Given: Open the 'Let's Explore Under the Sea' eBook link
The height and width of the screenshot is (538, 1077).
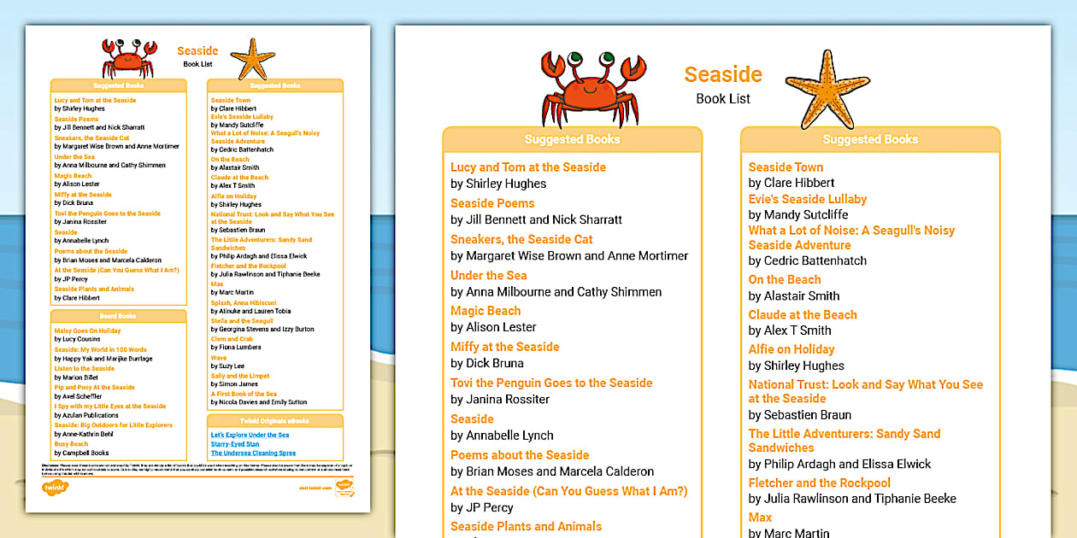Looking at the screenshot, I should 250,435.
